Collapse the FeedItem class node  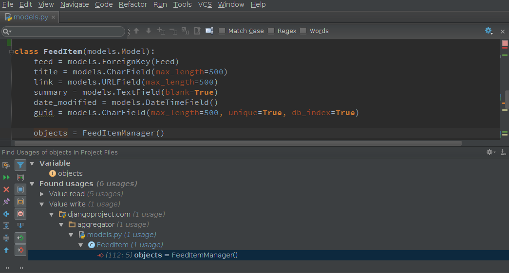tap(80, 245)
